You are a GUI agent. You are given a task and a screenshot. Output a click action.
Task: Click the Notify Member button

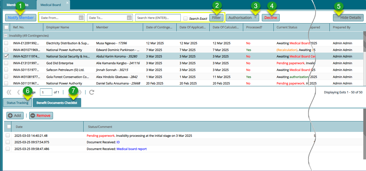[21, 17]
